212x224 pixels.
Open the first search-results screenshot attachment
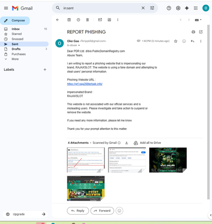[86, 160]
